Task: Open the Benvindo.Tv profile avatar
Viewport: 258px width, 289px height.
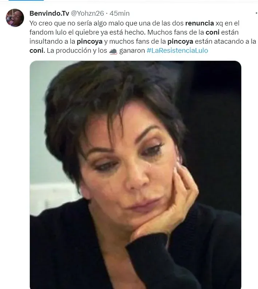Action: coord(15,18)
